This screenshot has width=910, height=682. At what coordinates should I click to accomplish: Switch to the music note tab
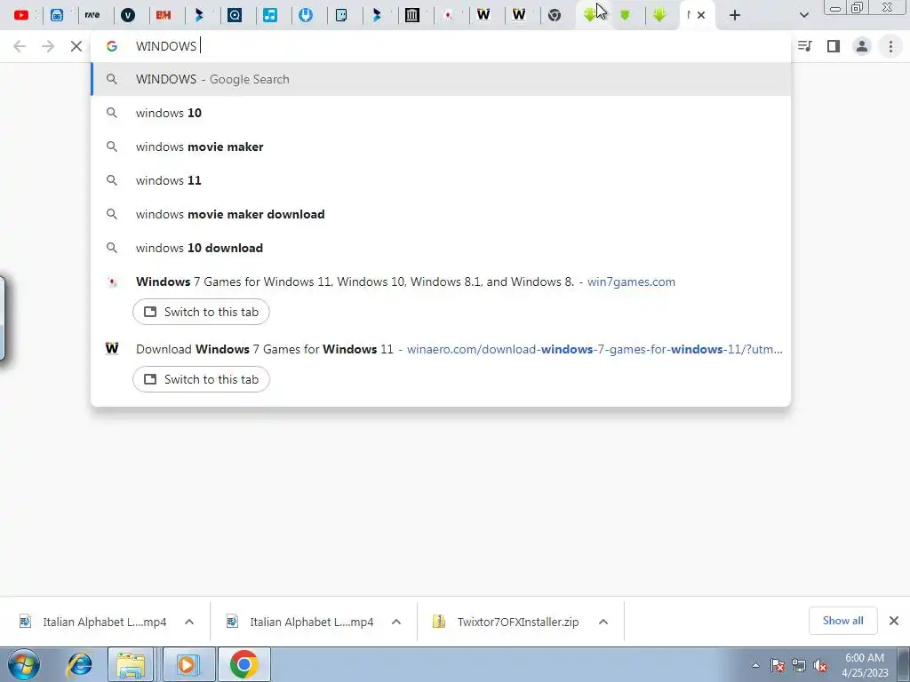point(270,15)
